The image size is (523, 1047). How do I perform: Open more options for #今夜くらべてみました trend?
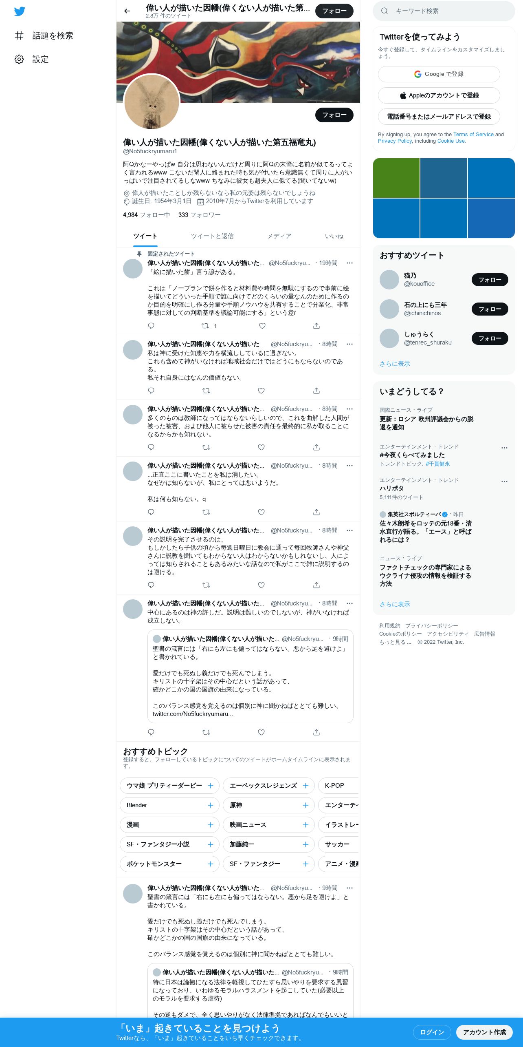(x=504, y=448)
